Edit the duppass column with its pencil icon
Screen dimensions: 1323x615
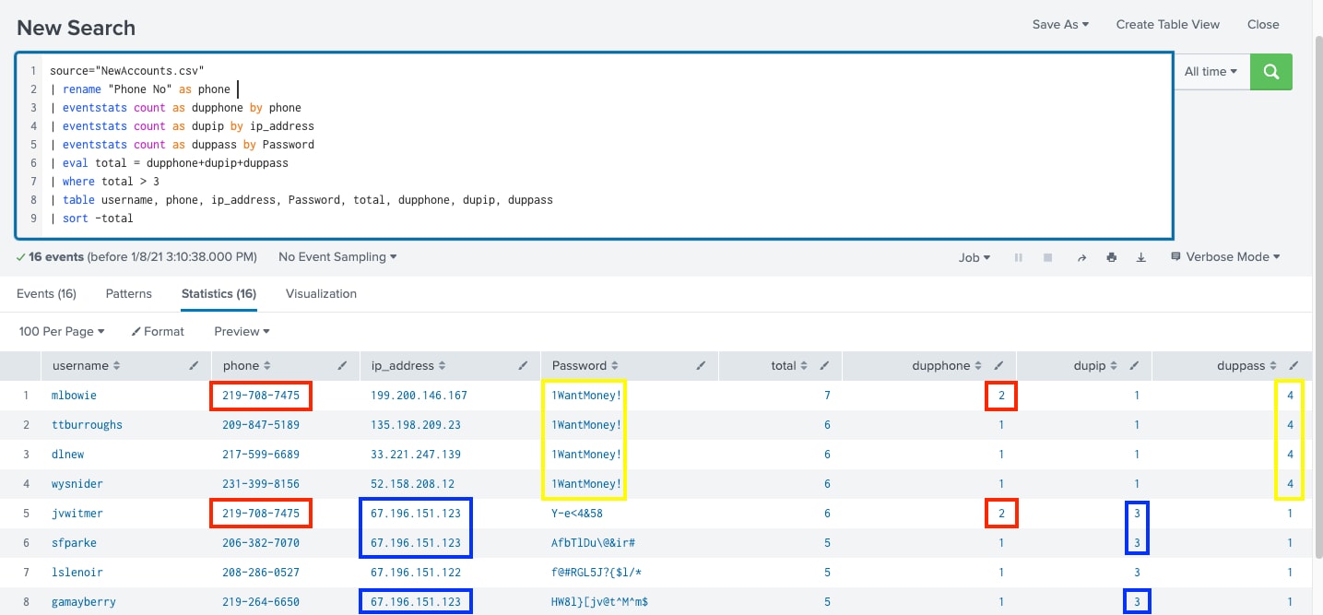click(x=1294, y=366)
